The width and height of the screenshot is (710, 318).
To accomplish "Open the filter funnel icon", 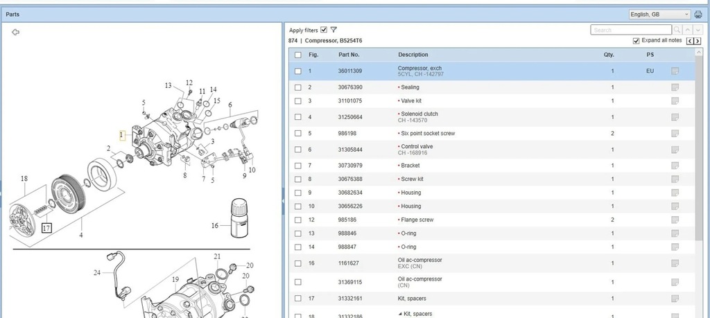I will pyautogui.click(x=334, y=30).
